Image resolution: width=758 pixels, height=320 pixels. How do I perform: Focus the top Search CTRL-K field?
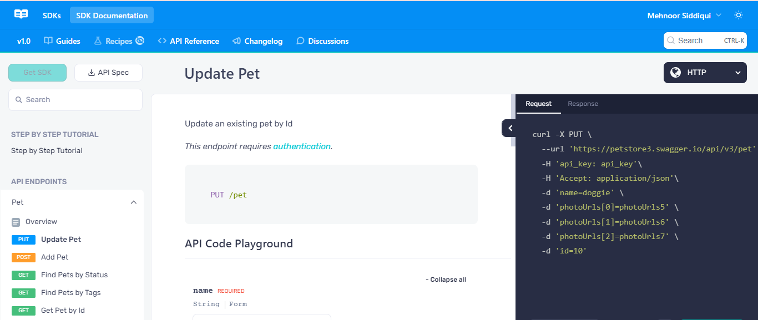705,40
